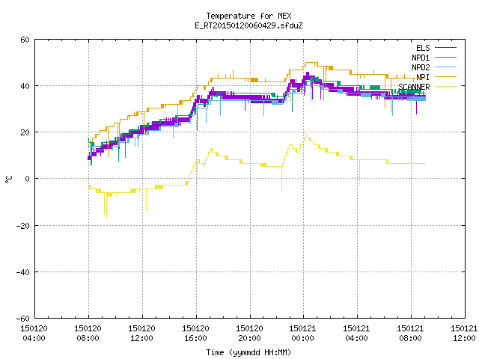Click the lowest yellow SCANNER spike near -17°C
Screen dimensions: 479x359
coord(106,218)
